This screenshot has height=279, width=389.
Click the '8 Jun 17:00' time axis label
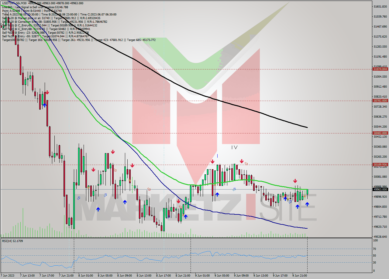click(164, 276)
